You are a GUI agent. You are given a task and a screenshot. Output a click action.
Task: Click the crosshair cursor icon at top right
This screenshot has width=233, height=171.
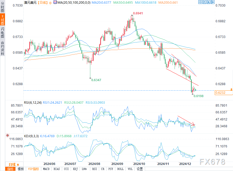tap(200, 2)
